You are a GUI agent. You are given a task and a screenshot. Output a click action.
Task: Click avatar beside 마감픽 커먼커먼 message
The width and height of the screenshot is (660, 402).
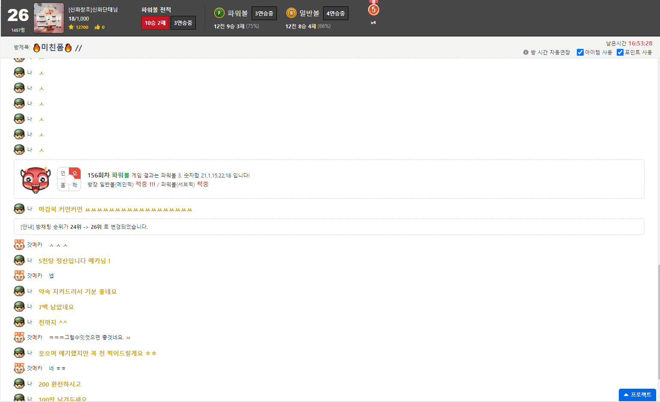(x=19, y=209)
